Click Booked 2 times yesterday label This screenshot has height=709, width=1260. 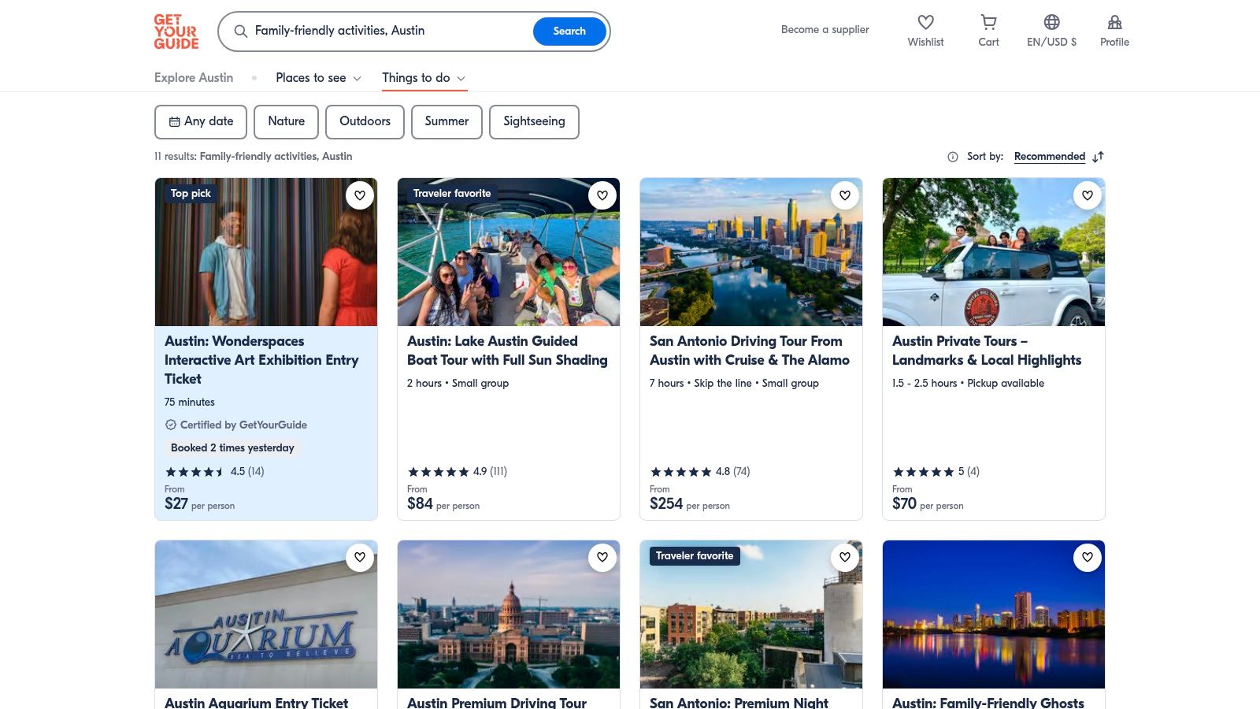232,447
